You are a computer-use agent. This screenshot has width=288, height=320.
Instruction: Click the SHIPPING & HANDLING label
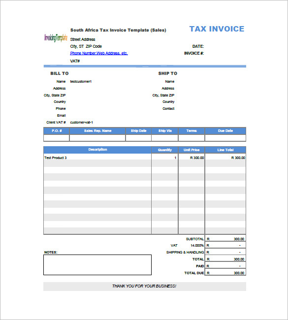pos(185,253)
